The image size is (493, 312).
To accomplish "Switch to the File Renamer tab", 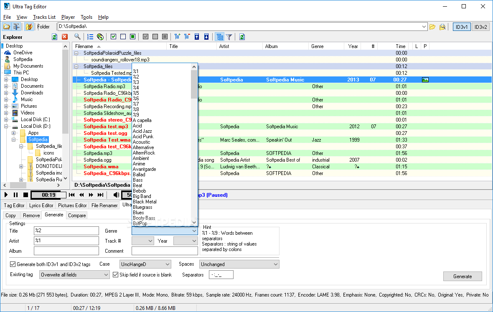I will click(x=104, y=205).
